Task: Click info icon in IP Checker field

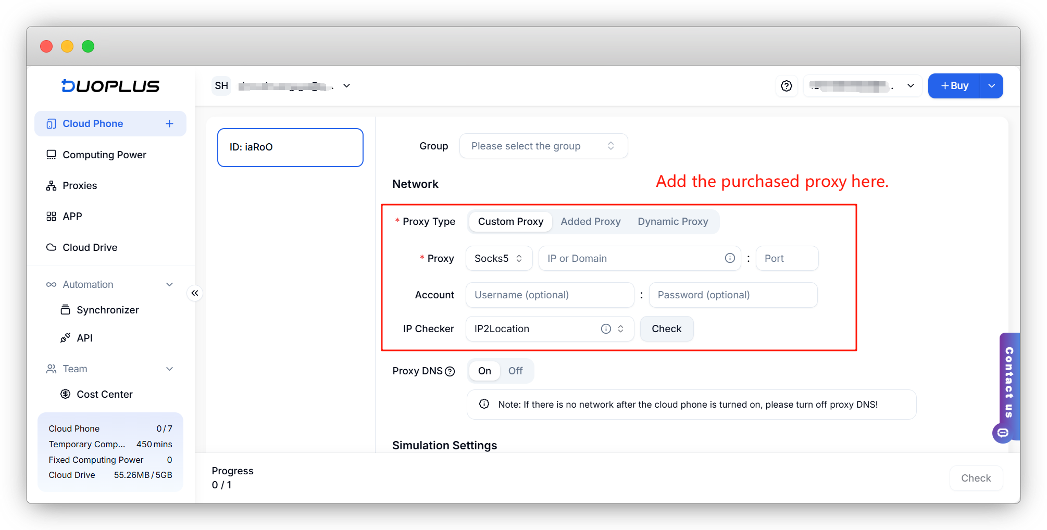Action: (606, 329)
